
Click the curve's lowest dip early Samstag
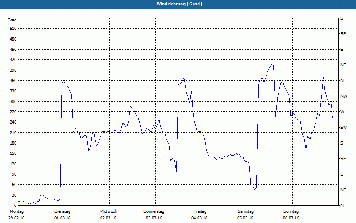(x=255, y=189)
